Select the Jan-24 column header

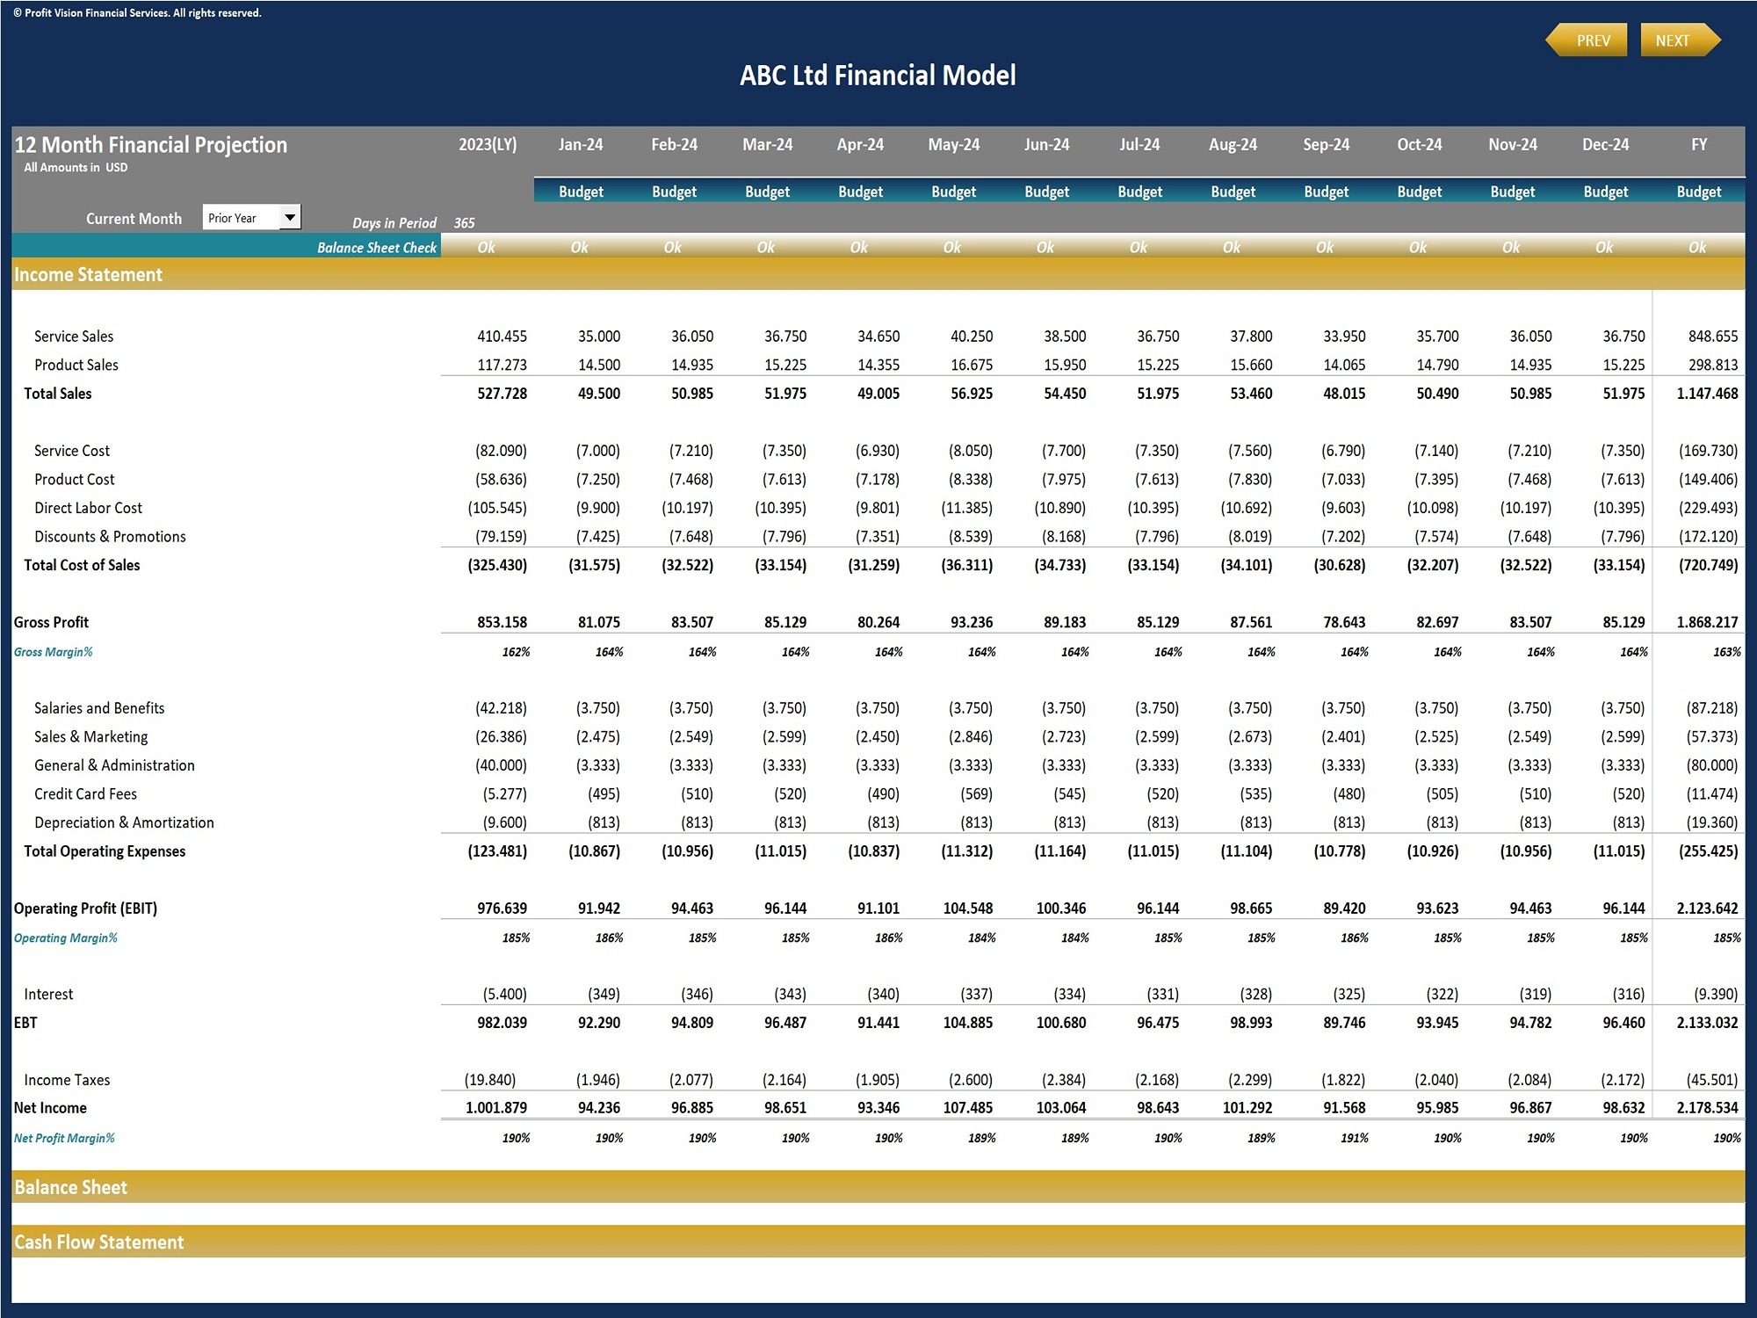(x=581, y=144)
